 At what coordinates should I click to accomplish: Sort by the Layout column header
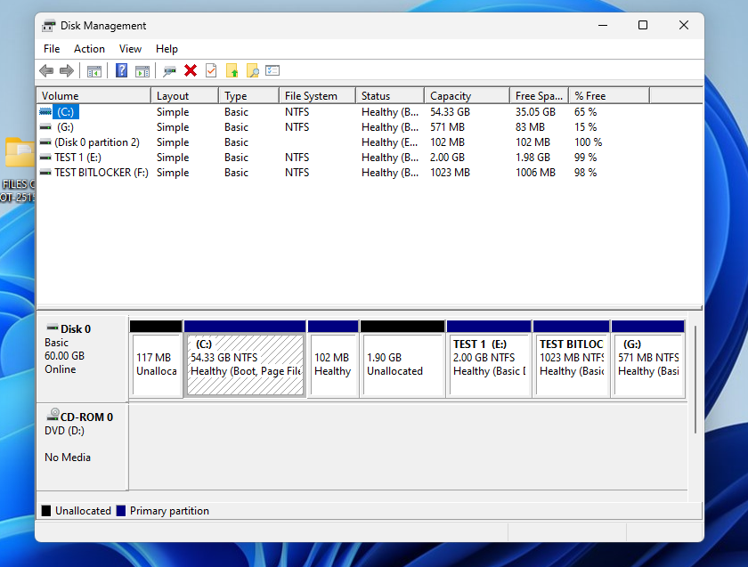(184, 96)
